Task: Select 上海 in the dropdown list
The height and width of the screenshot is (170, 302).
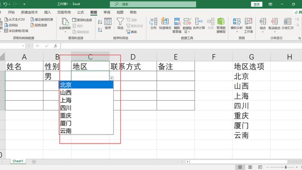Action: (86, 100)
